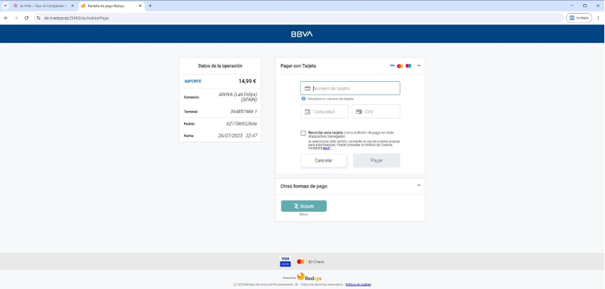The width and height of the screenshot is (605, 289).
Task: Click the Otras formas de pago heading
Action: [x=304, y=186]
